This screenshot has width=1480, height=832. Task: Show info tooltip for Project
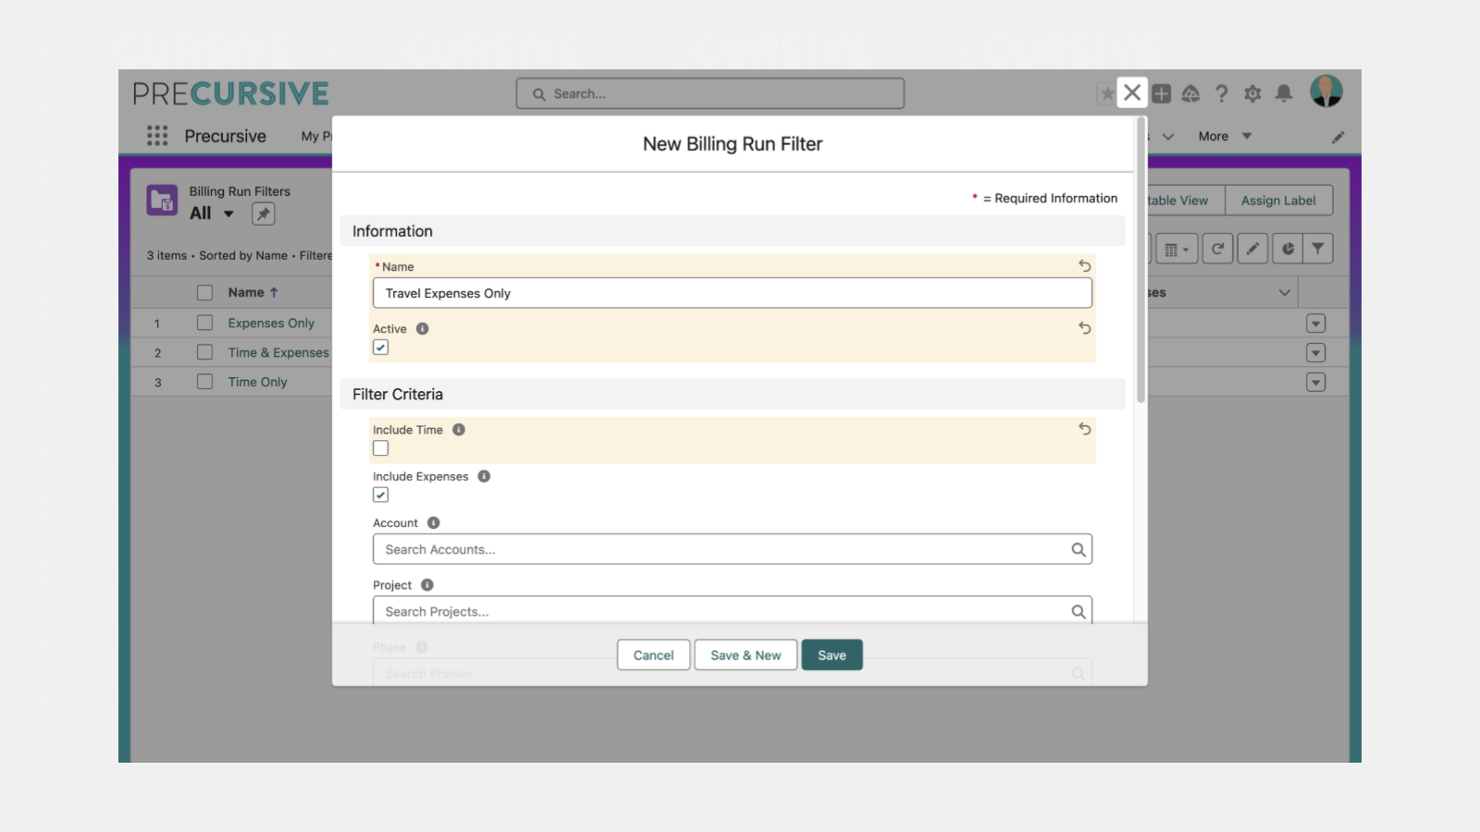(x=427, y=585)
